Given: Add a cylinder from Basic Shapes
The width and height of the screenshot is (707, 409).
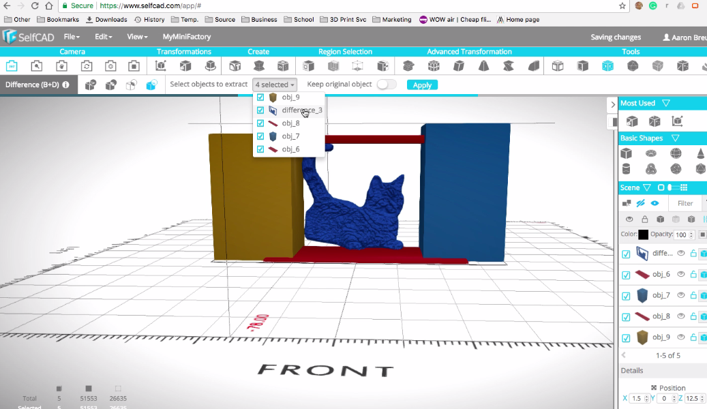Looking at the screenshot, I should coord(626,169).
